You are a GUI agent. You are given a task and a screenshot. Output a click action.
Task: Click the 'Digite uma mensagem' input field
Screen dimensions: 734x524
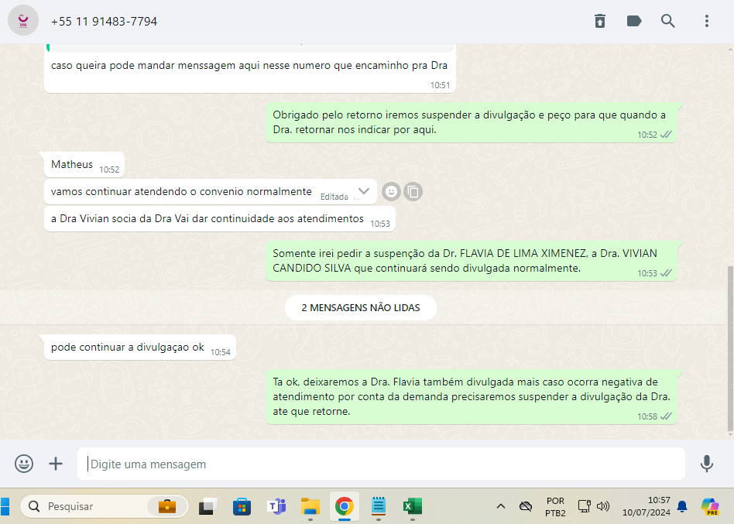tap(381, 464)
